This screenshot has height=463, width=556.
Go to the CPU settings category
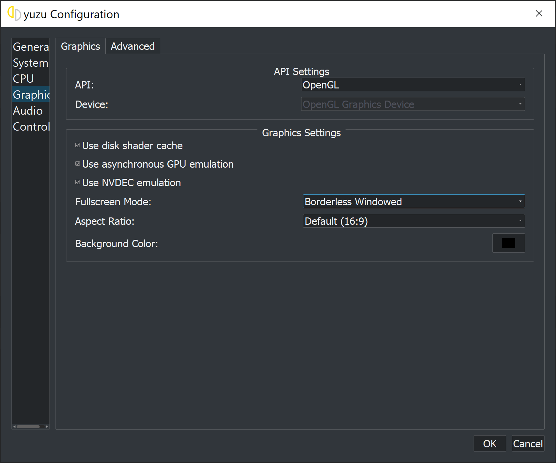coord(31,79)
